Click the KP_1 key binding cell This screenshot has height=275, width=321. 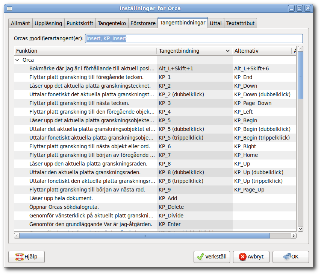[x=195, y=77]
